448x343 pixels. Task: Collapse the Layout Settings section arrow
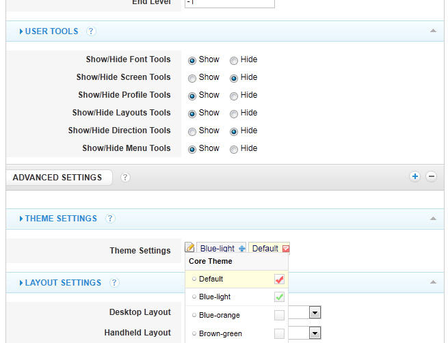[x=433, y=282]
